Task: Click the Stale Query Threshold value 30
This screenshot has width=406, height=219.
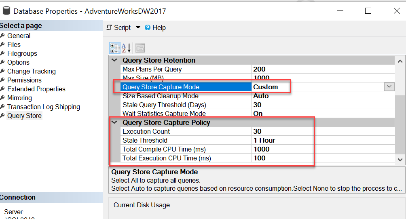Action: (x=257, y=105)
